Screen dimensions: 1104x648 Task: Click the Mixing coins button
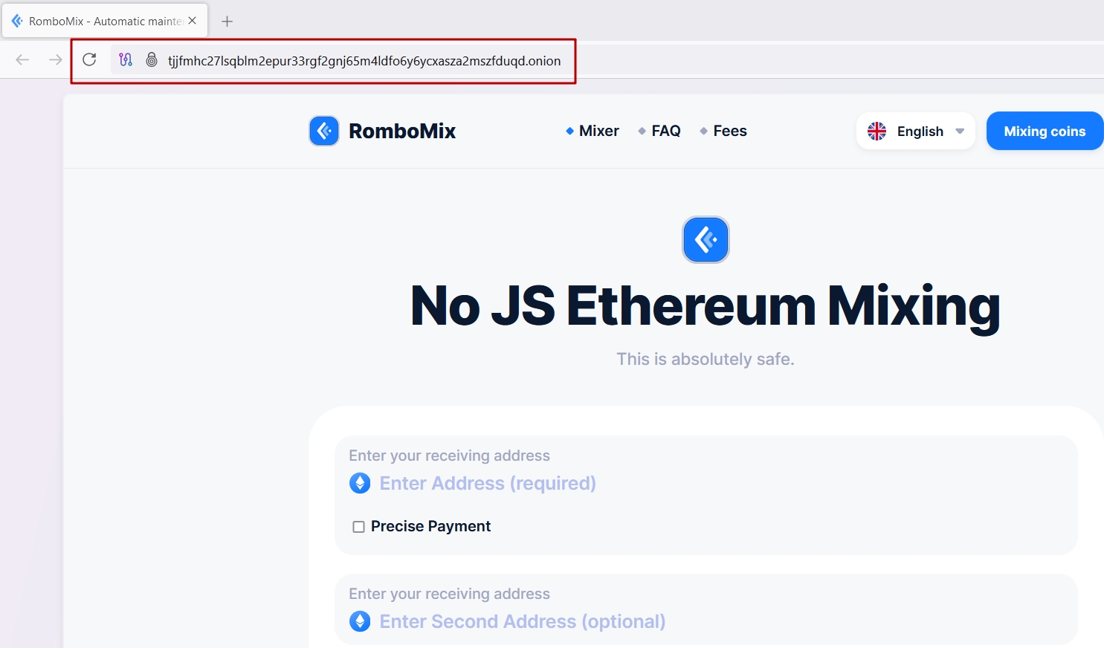[x=1045, y=131]
